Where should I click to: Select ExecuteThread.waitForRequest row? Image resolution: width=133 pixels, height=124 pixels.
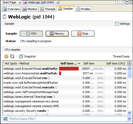pos(65,69)
